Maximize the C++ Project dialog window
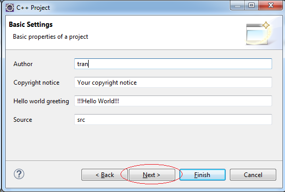The height and width of the screenshot is (192, 285). click(x=252, y=6)
